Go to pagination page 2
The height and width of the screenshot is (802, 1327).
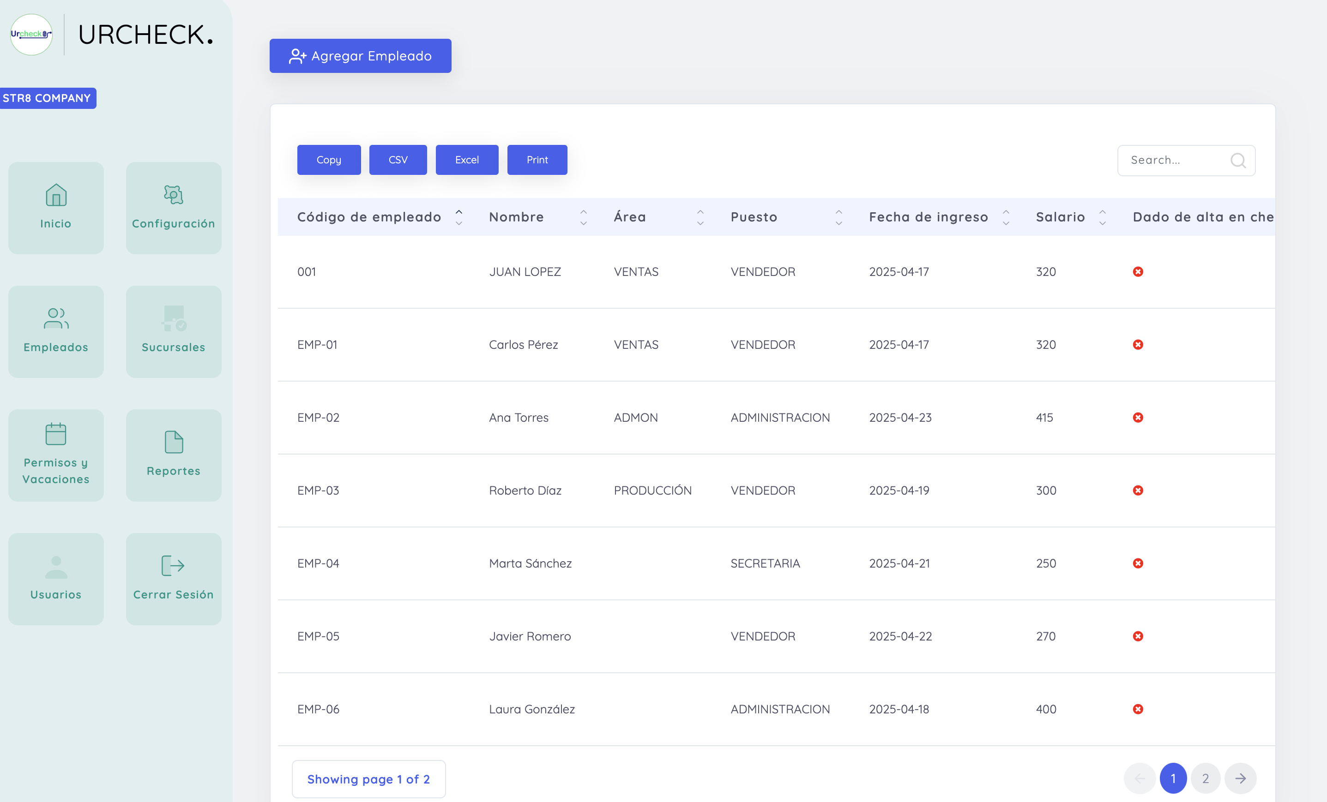(x=1205, y=778)
